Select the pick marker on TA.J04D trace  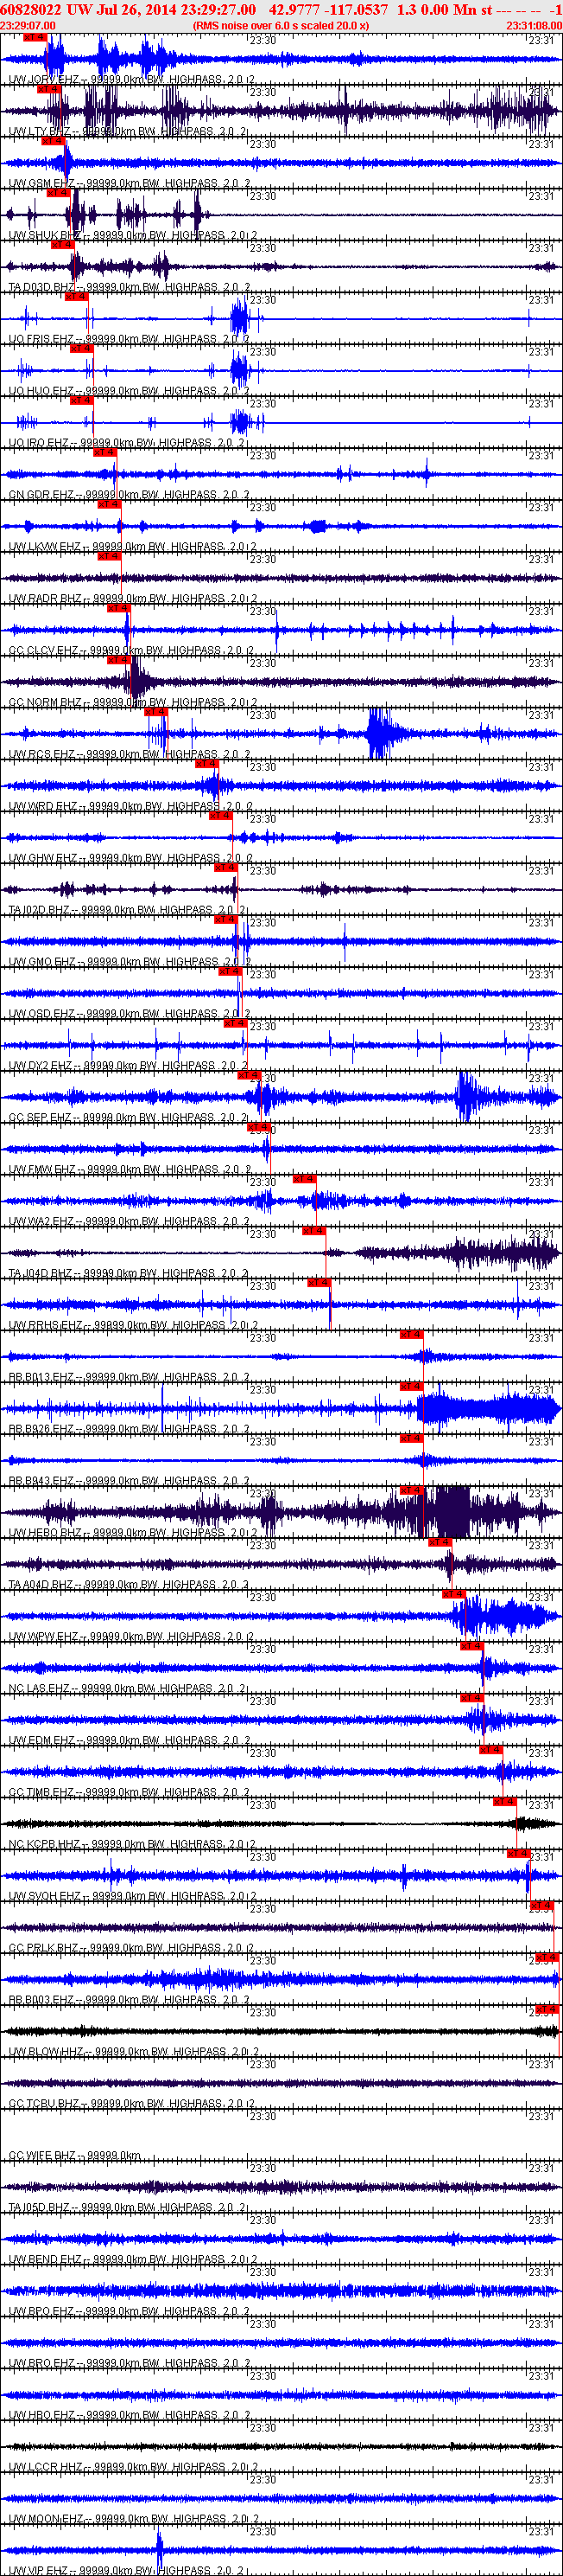coord(313,1231)
